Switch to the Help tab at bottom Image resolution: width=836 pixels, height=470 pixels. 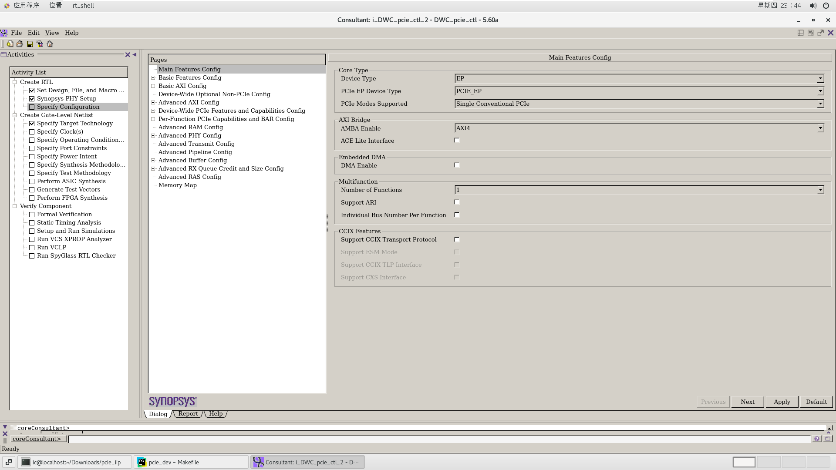[x=216, y=414]
